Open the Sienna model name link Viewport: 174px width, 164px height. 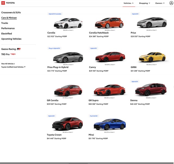point(134,100)
